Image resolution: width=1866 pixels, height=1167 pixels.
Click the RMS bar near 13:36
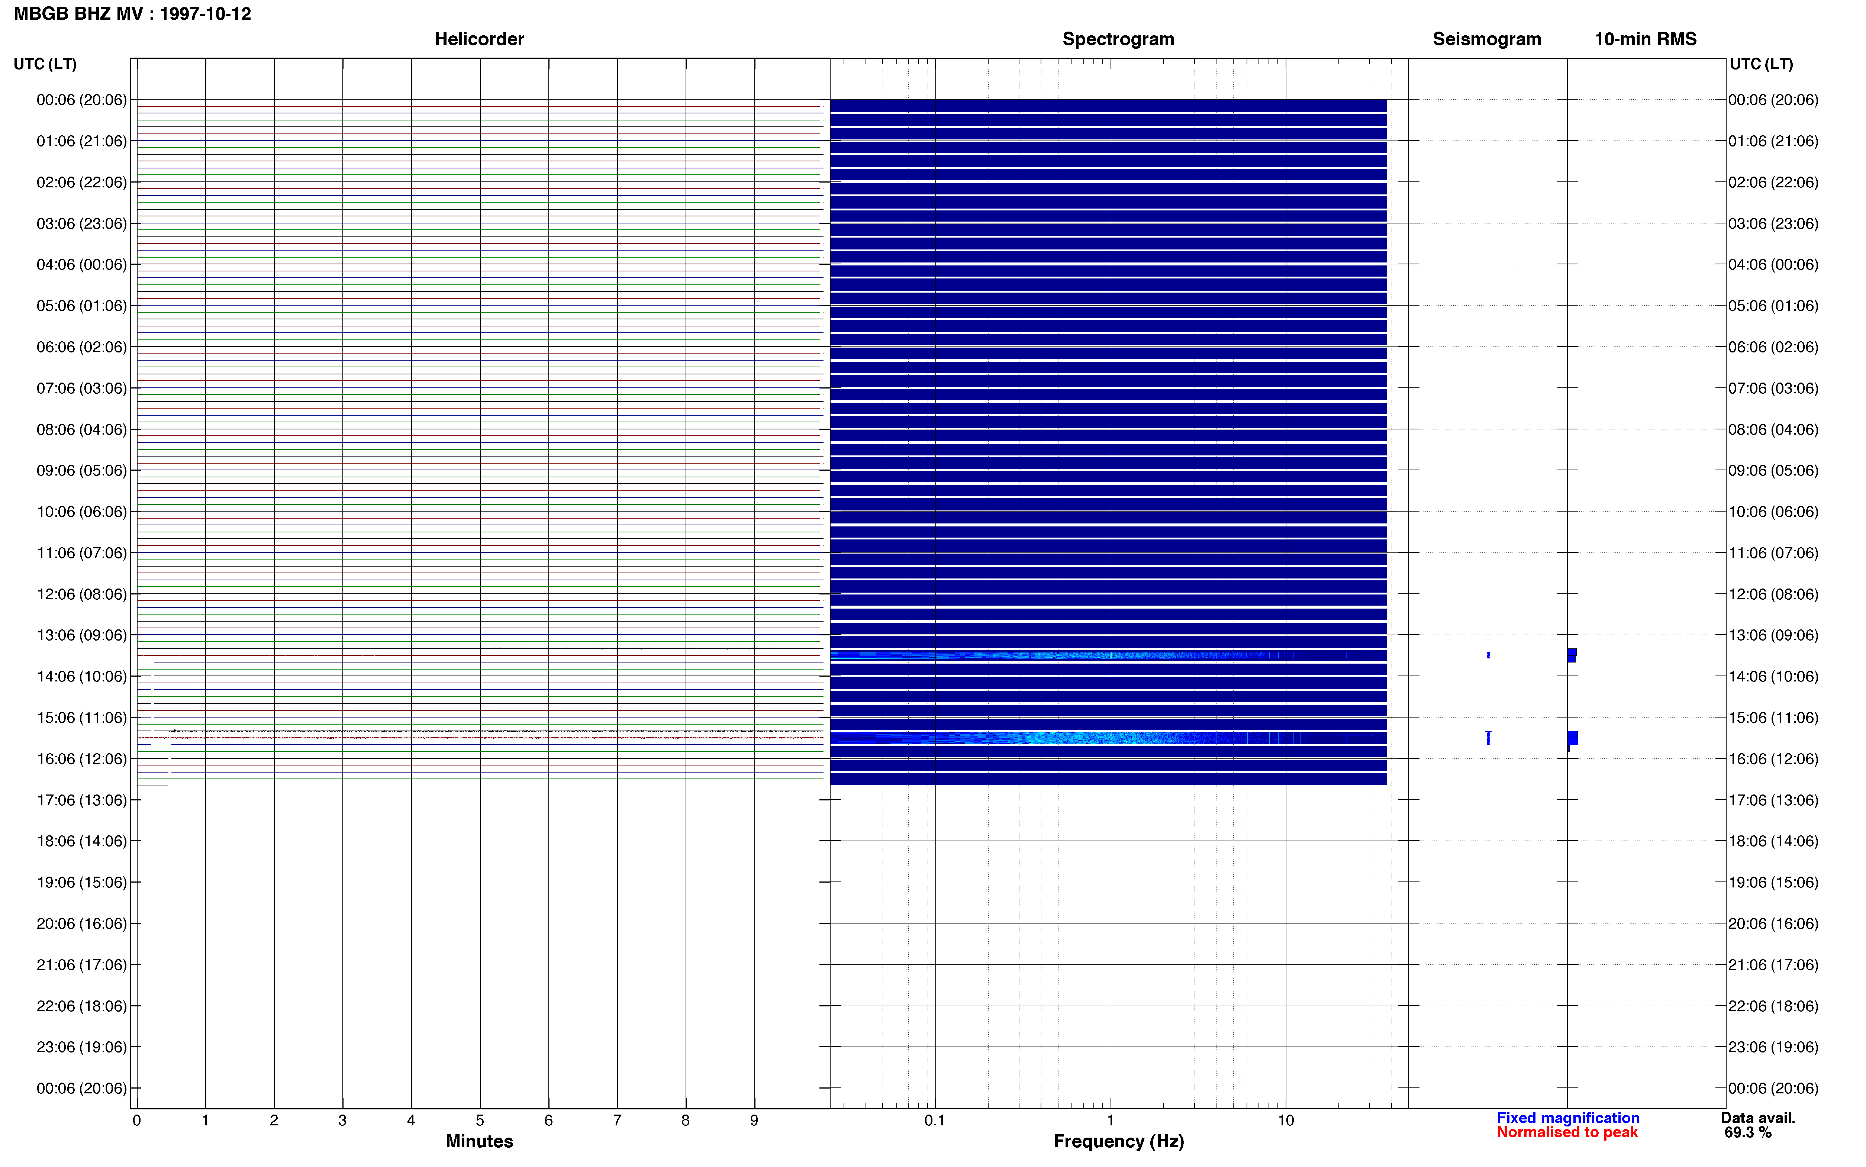1572,655
